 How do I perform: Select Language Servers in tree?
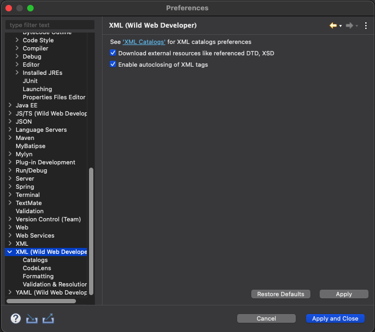tap(41, 130)
